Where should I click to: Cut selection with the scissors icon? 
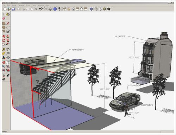click(x=24, y=9)
